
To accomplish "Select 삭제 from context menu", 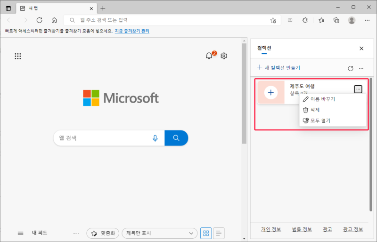I will pyautogui.click(x=333, y=110).
